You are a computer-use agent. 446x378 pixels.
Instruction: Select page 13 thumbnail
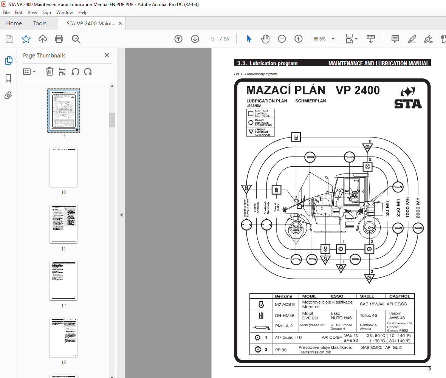63,337
